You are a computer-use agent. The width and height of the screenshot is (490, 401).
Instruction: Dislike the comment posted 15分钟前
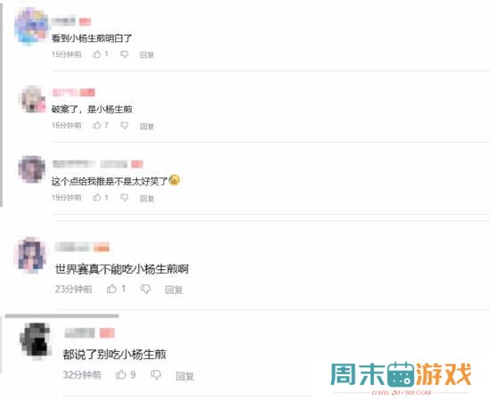(125, 54)
